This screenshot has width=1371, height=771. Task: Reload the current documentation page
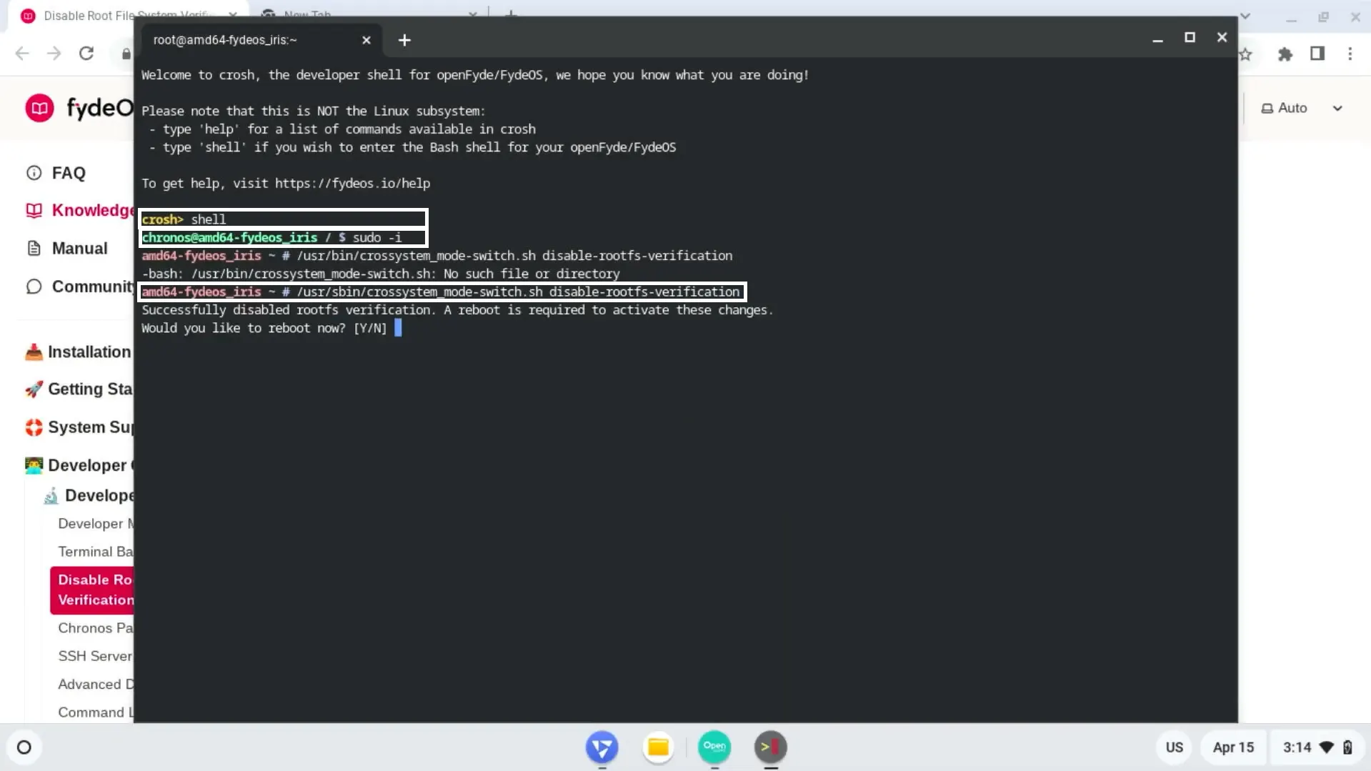click(x=86, y=54)
